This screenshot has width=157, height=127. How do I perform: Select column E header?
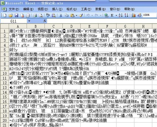pos(89,26)
